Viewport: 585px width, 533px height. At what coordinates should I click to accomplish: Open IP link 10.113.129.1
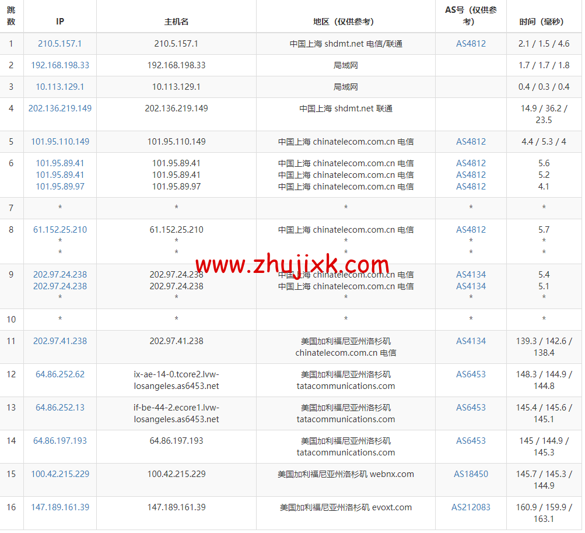[59, 87]
